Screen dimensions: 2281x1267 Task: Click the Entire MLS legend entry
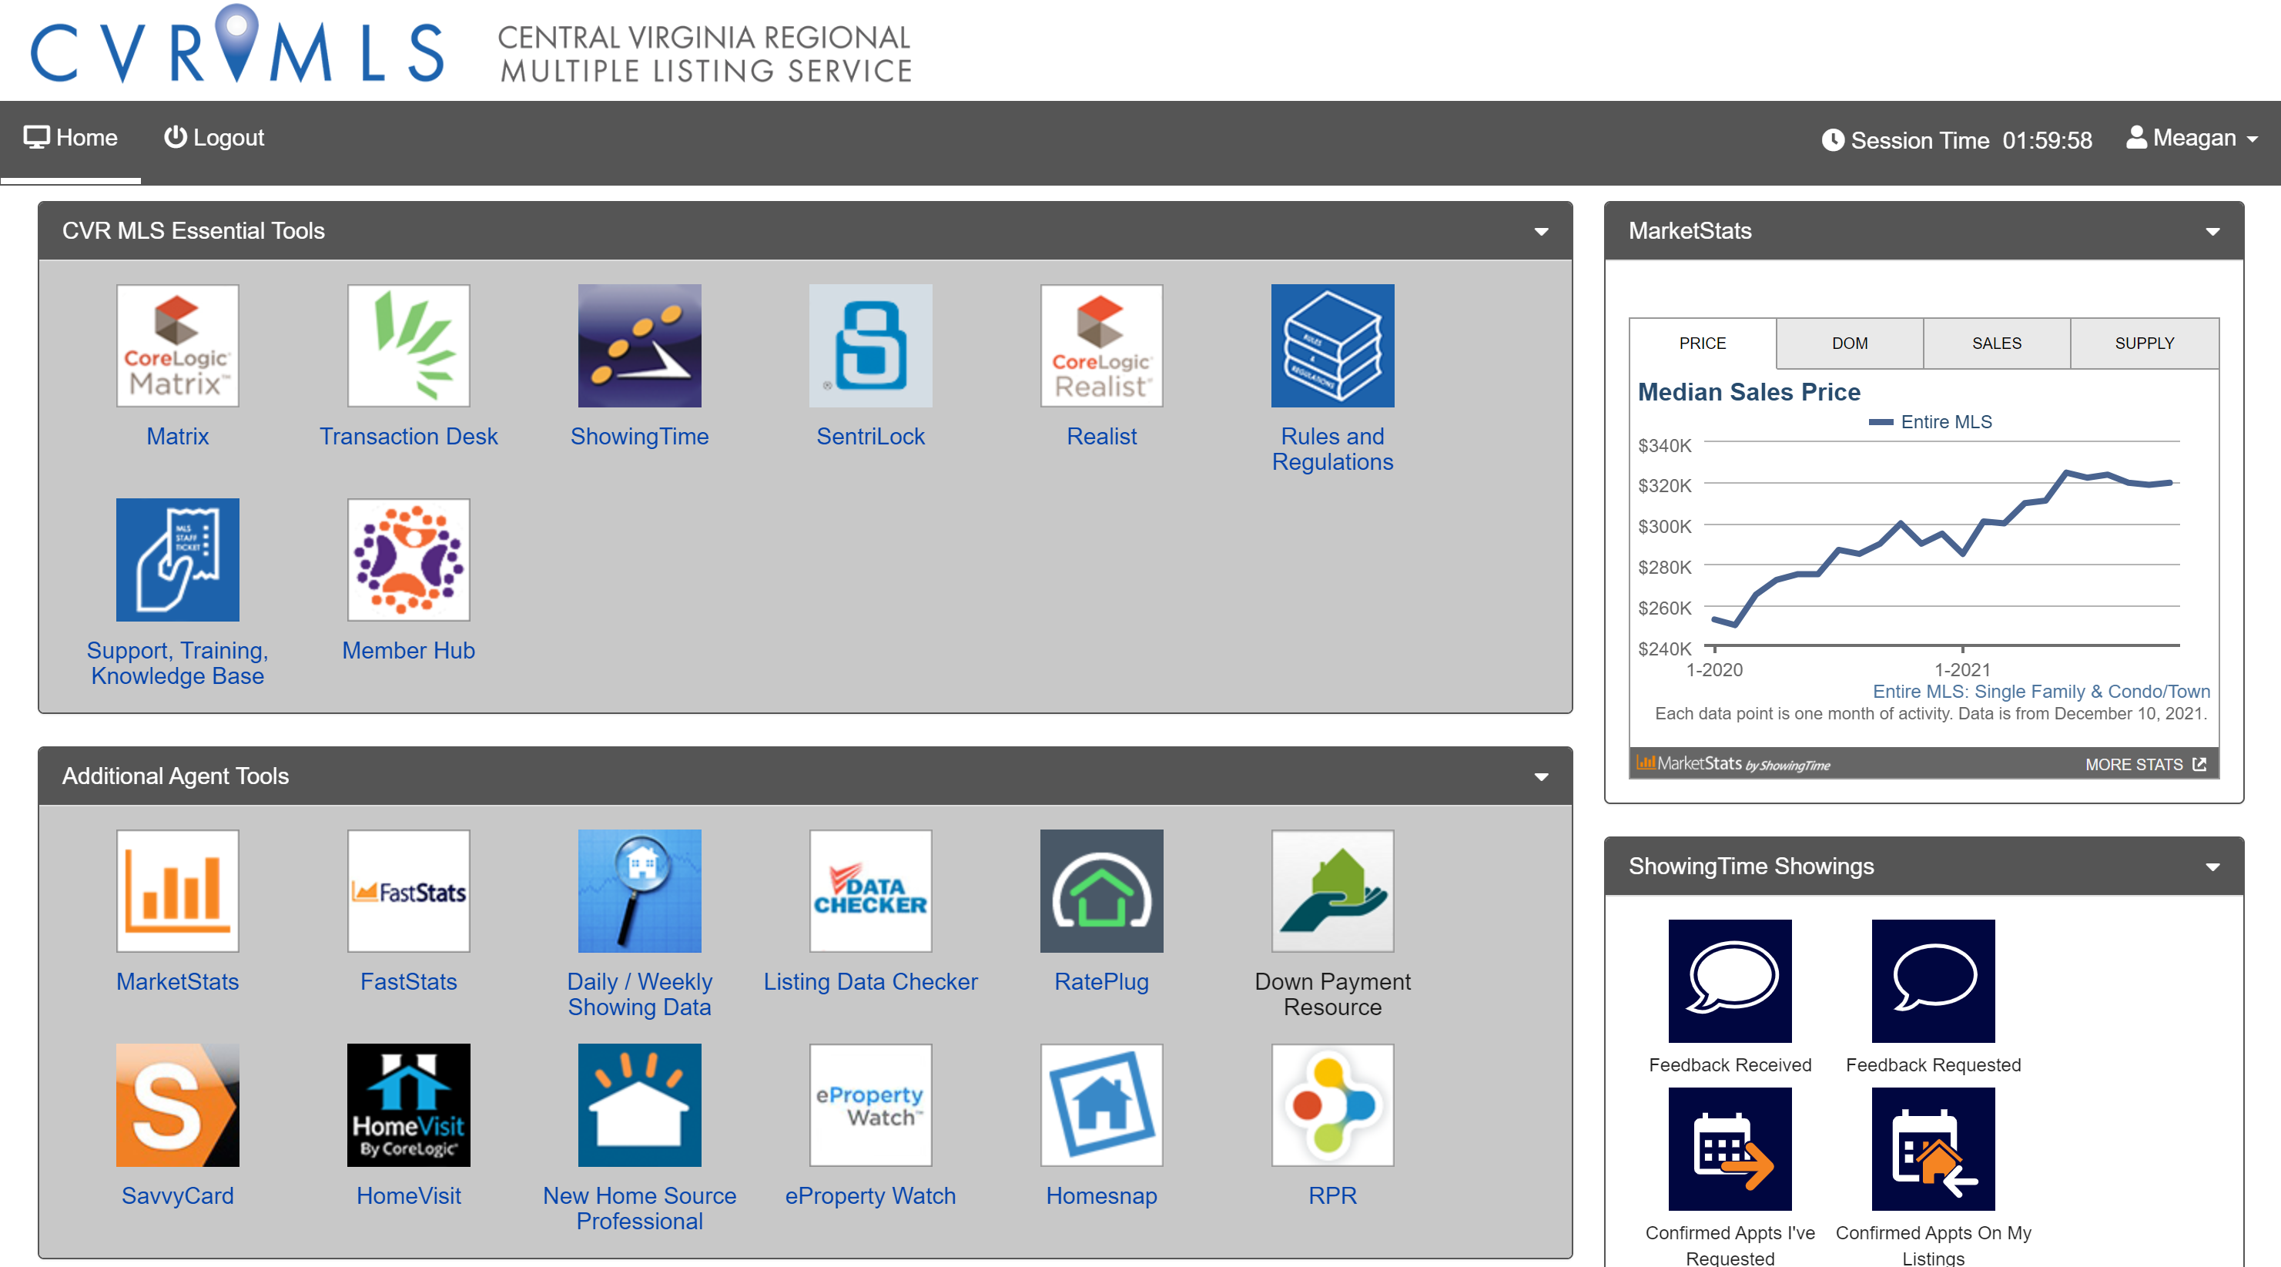[1931, 422]
